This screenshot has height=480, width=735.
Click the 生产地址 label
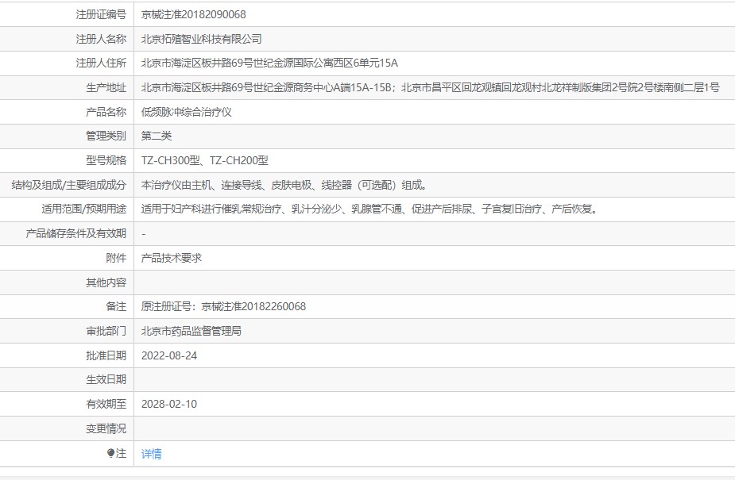click(106, 87)
